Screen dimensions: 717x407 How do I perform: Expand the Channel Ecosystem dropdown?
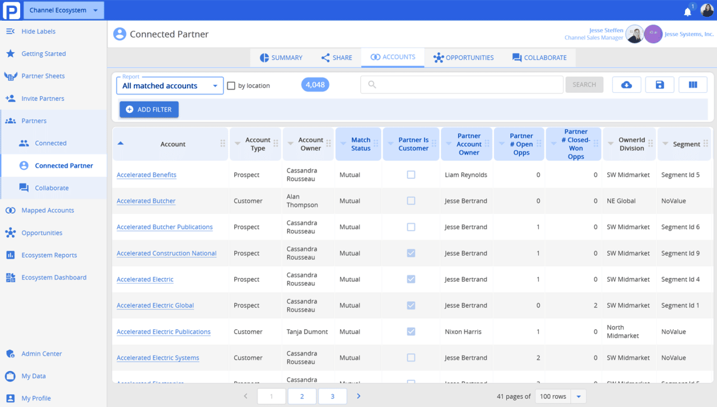(64, 10)
